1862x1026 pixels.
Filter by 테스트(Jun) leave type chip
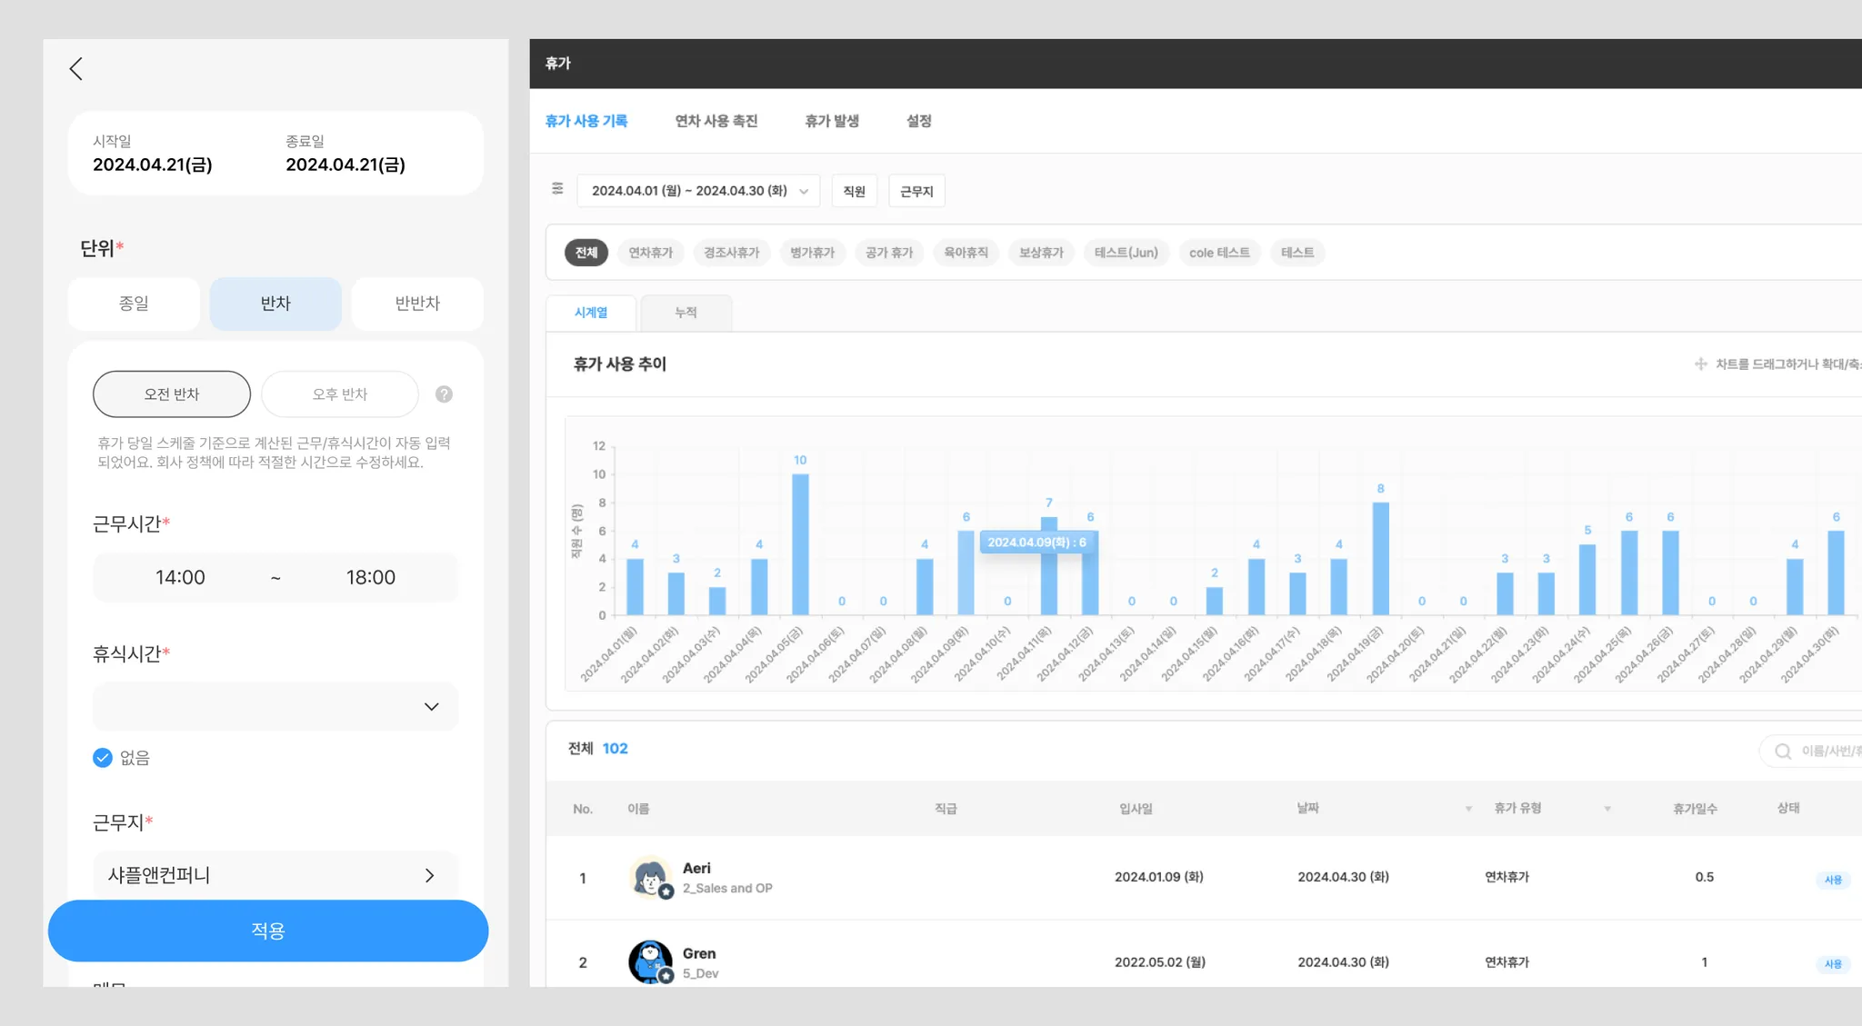(x=1126, y=253)
